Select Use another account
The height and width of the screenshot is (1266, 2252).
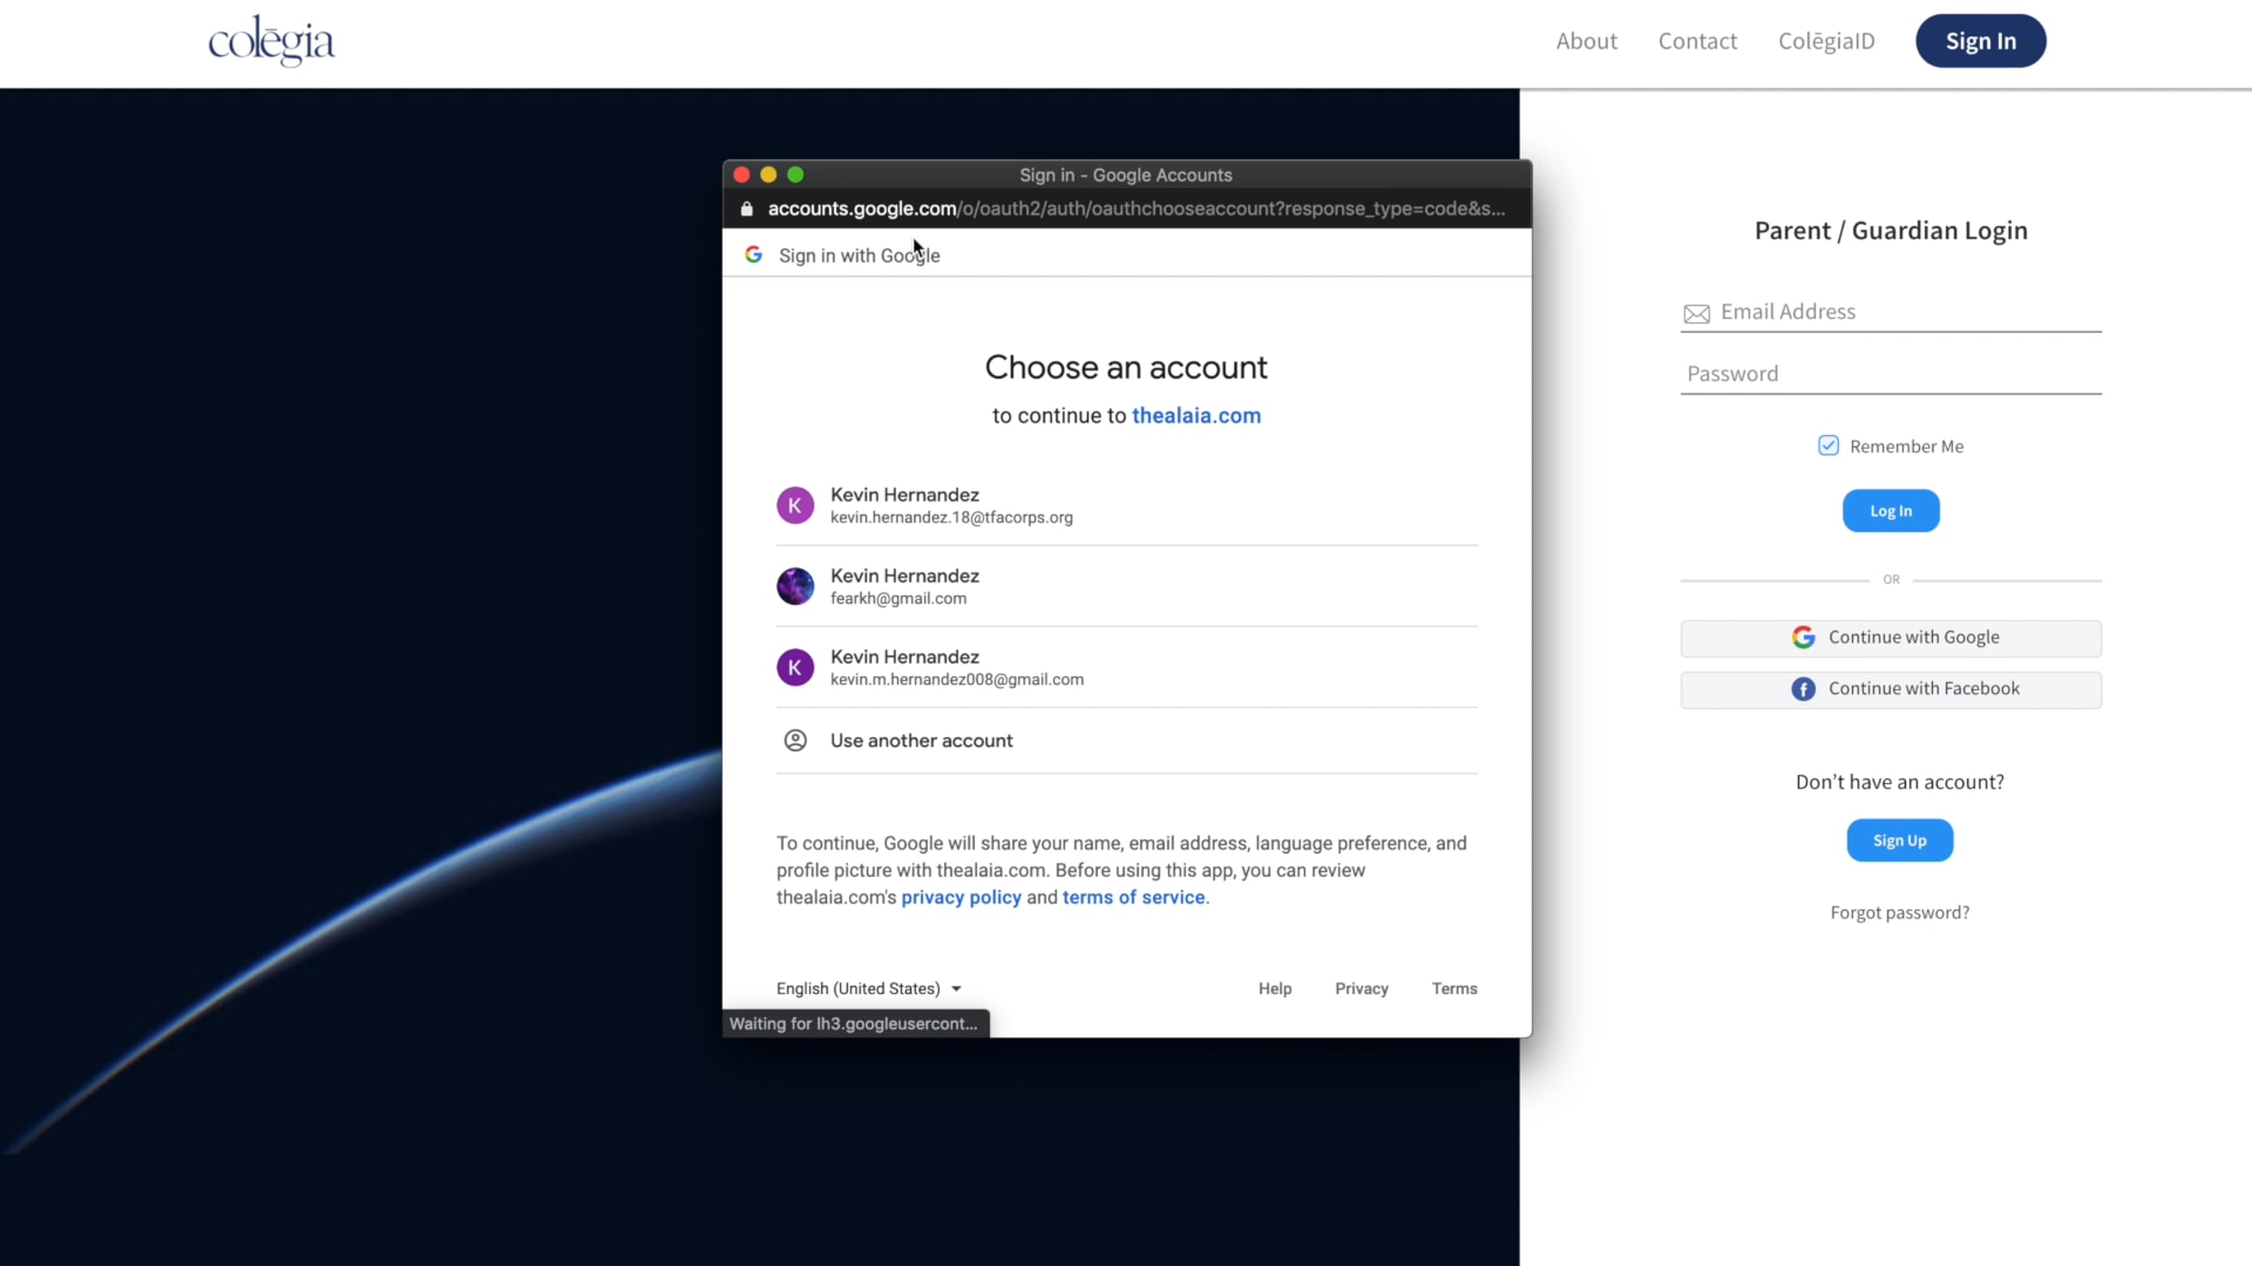pyautogui.click(x=1126, y=741)
